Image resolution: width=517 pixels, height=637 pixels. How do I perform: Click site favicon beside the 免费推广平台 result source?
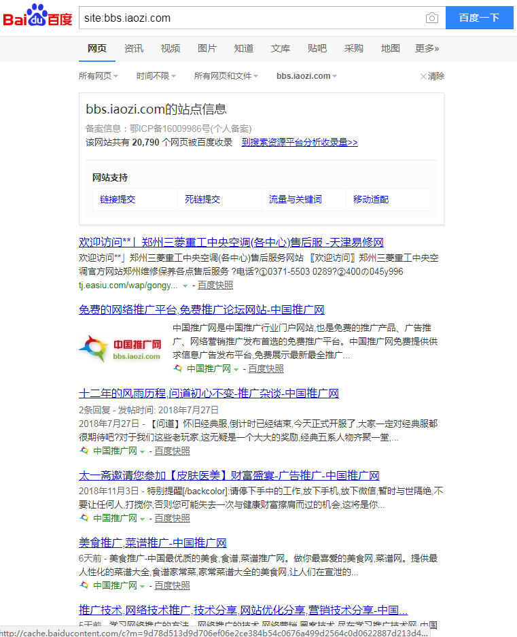(178, 368)
